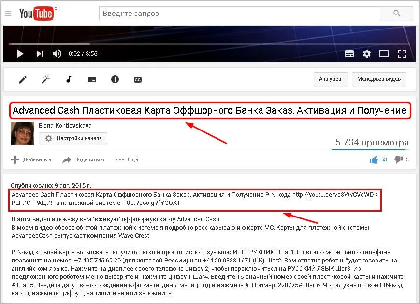
Task: Open the CC subtitles tool
Action: click(138, 80)
